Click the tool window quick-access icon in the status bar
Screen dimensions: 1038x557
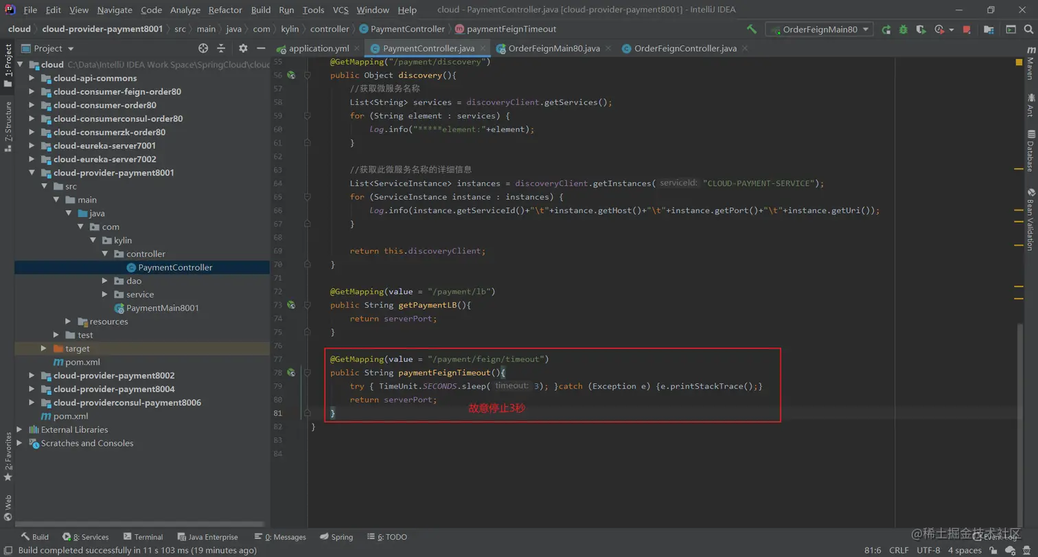click(x=8, y=550)
